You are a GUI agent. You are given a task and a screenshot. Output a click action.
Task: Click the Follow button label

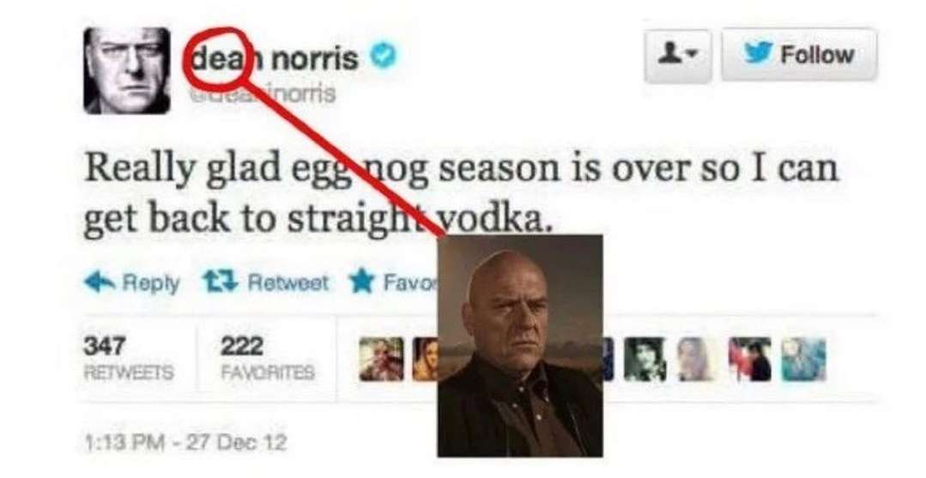click(817, 54)
